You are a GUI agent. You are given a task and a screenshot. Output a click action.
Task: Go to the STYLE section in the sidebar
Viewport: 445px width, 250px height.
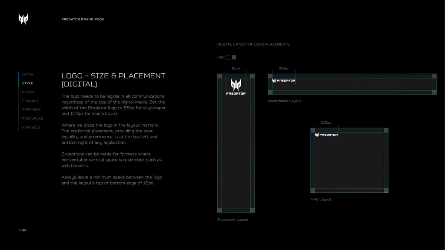[x=28, y=83]
